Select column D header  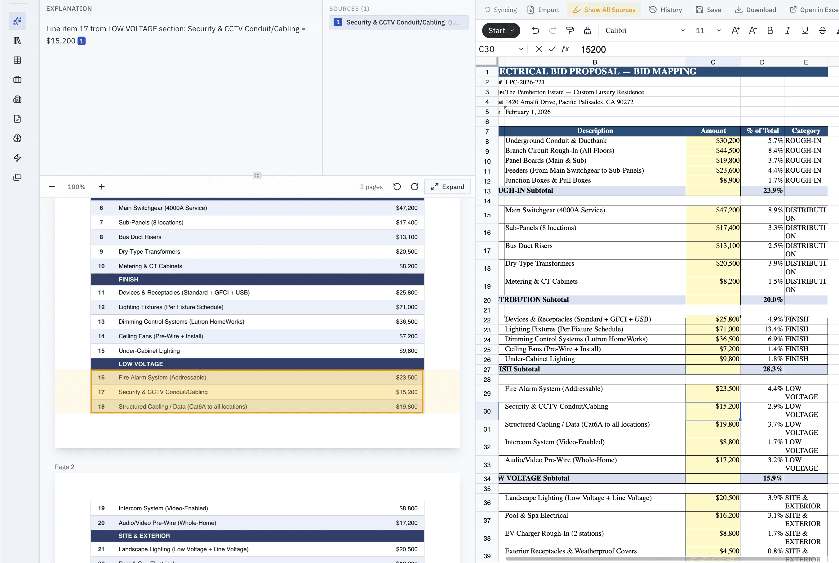pyautogui.click(x=762, y=62)
